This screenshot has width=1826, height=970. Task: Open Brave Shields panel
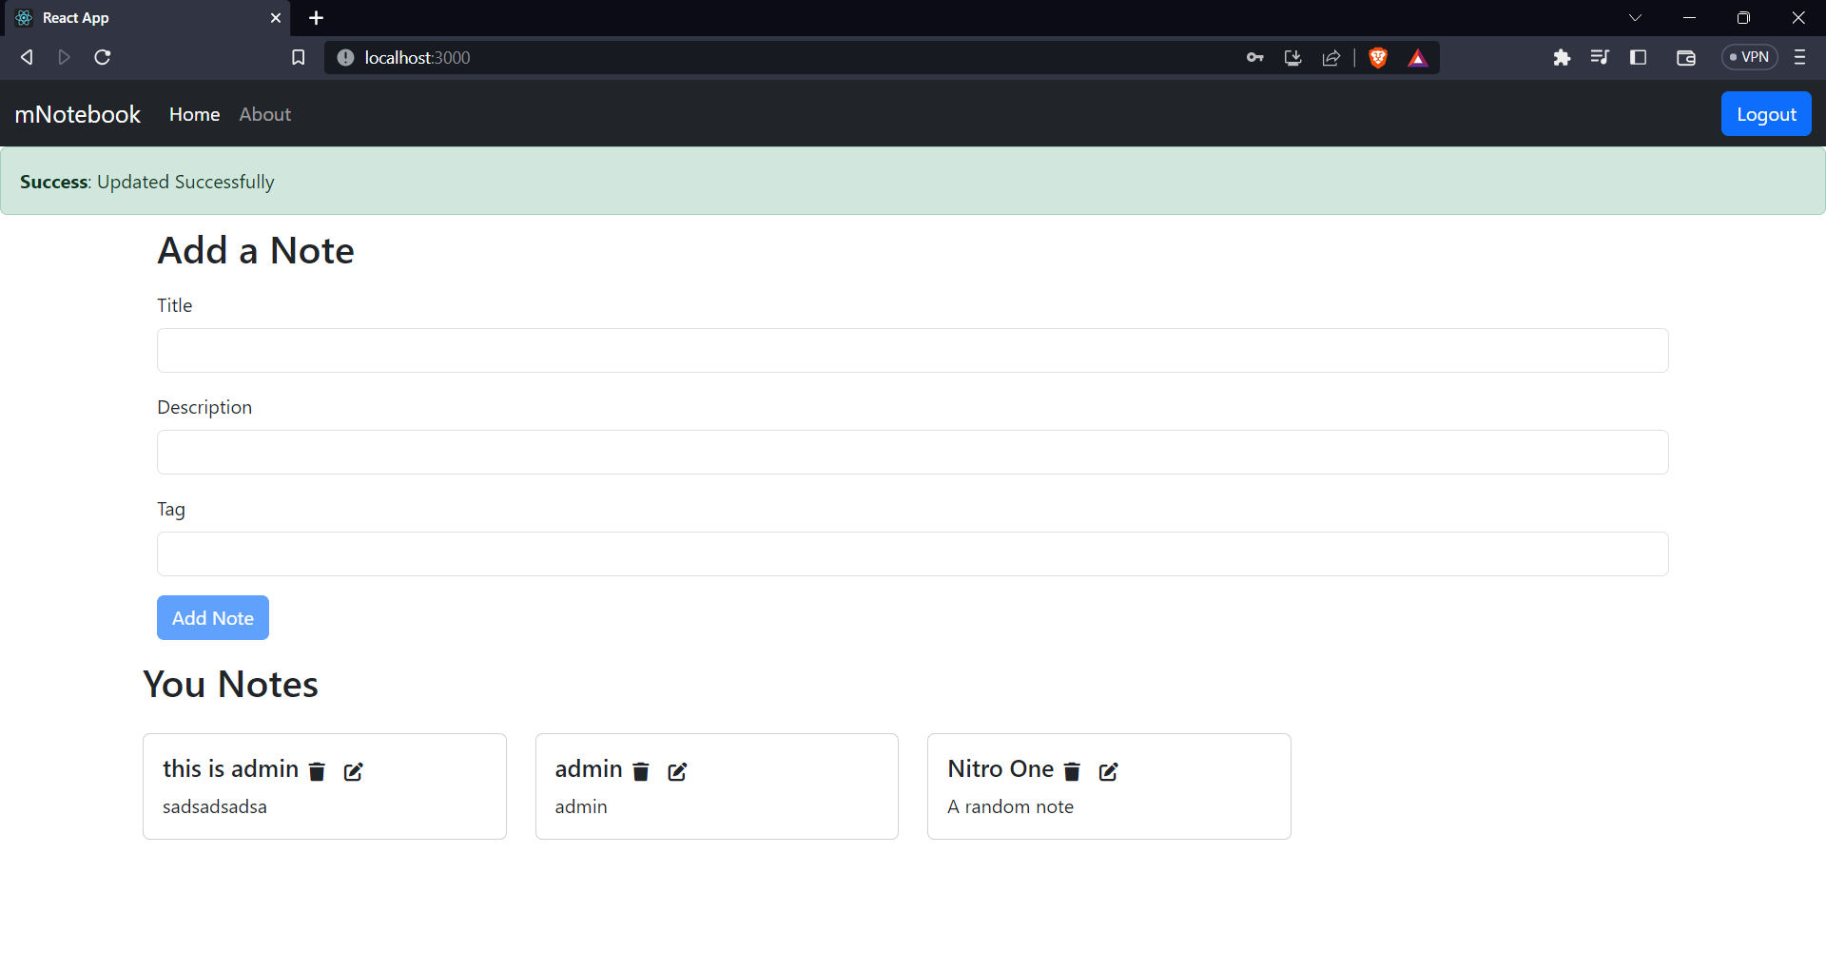pyautogui.click(x=1378, y=57)
